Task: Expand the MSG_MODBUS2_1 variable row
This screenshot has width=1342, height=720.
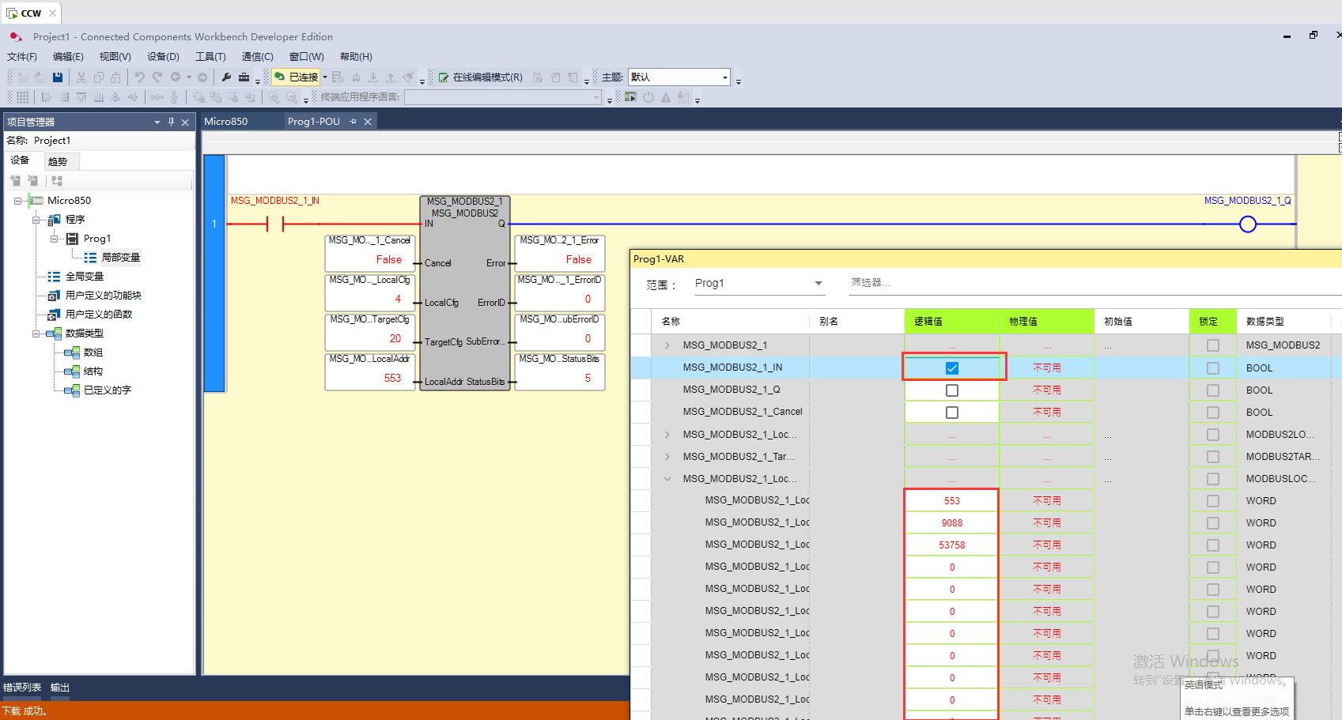Action: 667,345
